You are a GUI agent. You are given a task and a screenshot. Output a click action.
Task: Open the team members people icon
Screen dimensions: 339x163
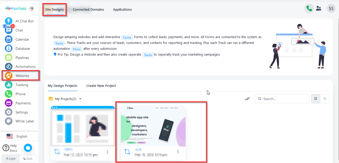318,9
